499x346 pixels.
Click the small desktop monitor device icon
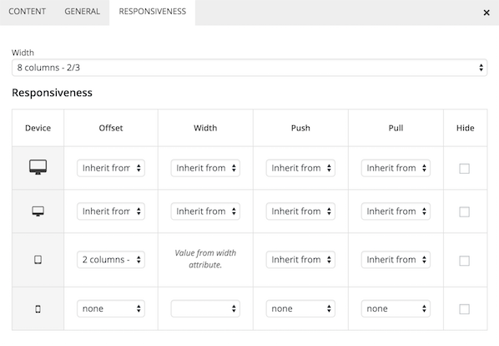pos(38,211)
